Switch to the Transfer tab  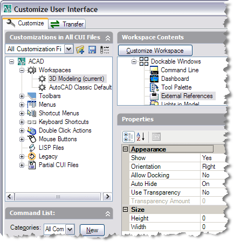[67, 24]
